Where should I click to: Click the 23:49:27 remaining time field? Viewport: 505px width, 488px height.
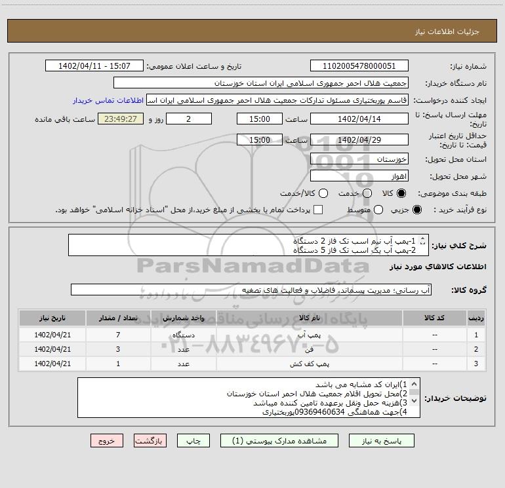click(121, 119)
